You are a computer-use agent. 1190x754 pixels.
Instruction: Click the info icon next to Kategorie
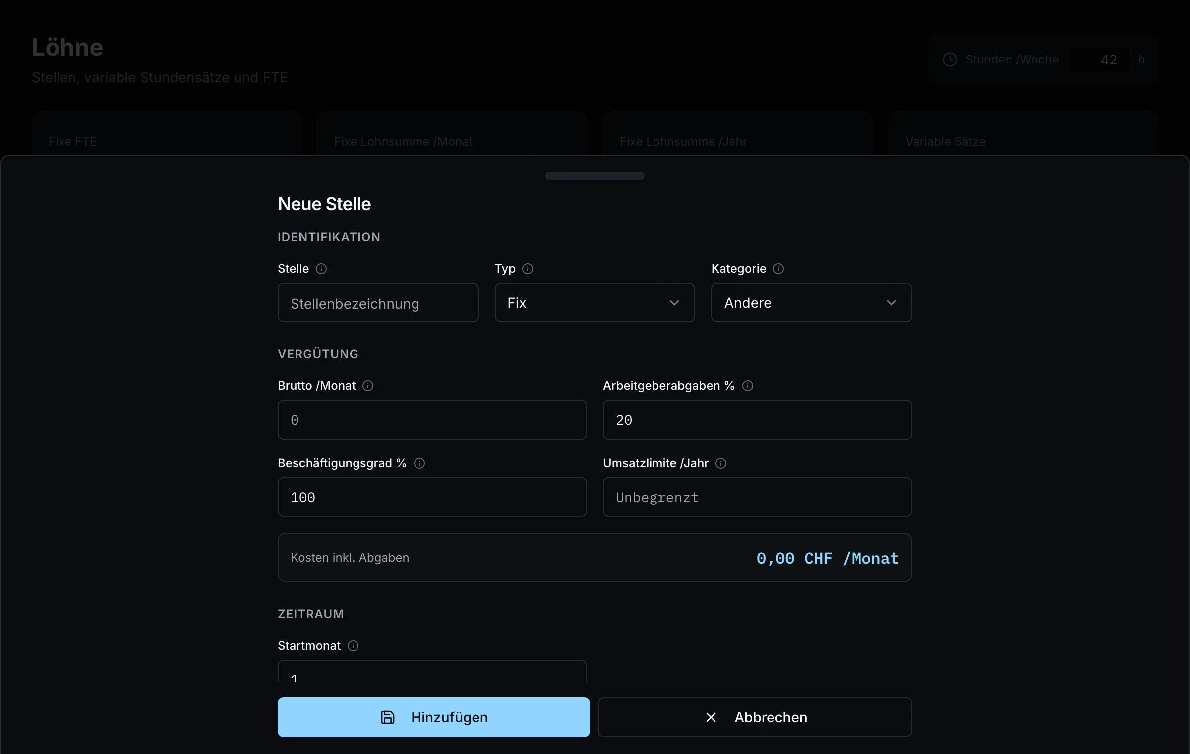pos(778,269)
